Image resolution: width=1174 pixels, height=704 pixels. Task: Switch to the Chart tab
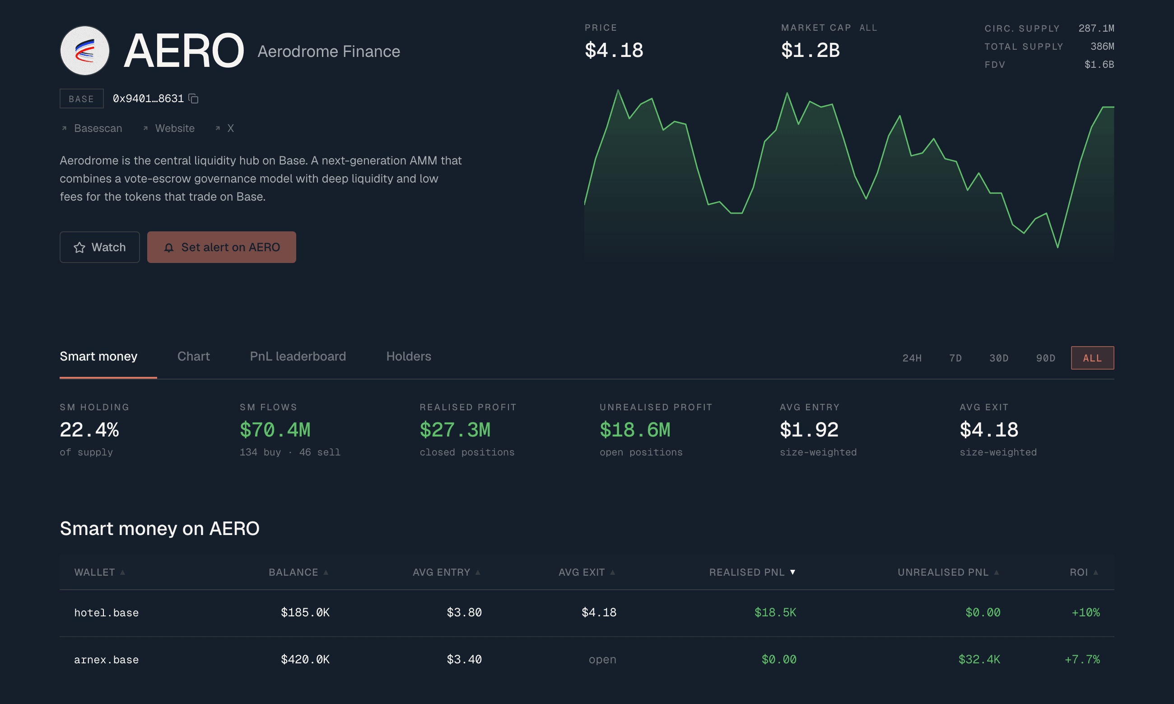(193, 356)
